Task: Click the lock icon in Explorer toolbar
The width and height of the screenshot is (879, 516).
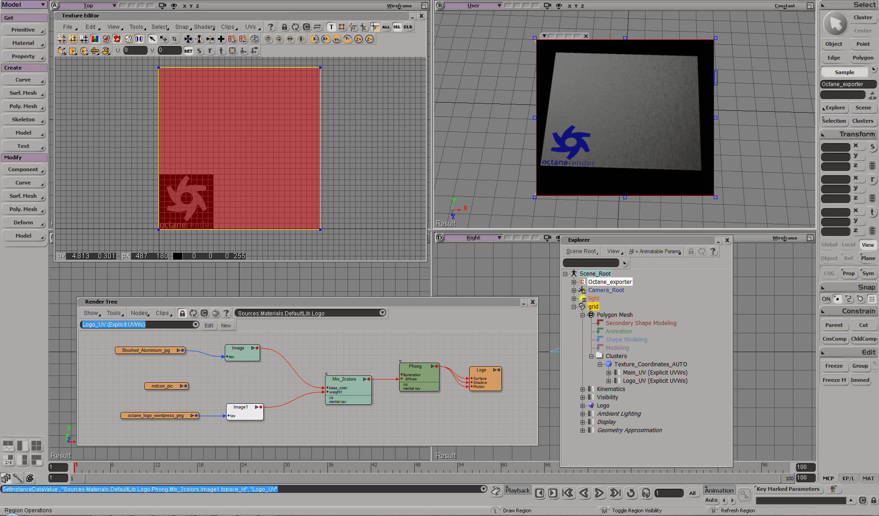Action: (x=691, y=251)
